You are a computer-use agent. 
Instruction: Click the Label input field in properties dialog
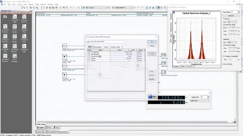click(x=107, y=42)
